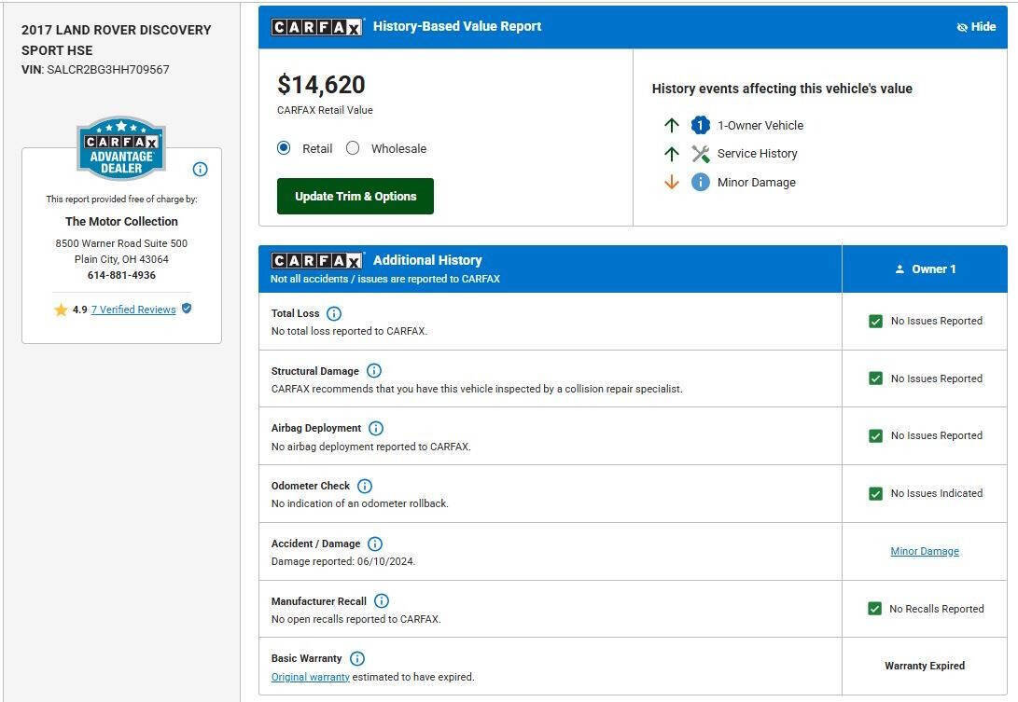Open the Structural Damage info icon

374,370
